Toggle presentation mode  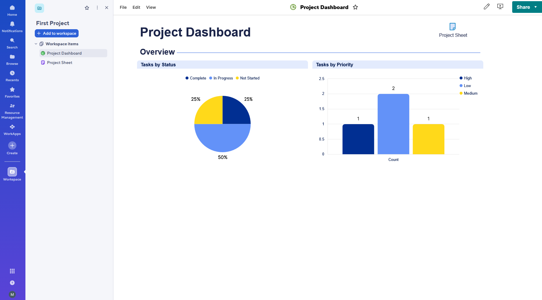[500, 6]
